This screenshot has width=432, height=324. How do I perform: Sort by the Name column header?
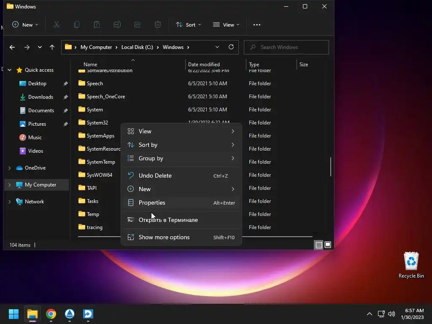(x=90, y=65)
